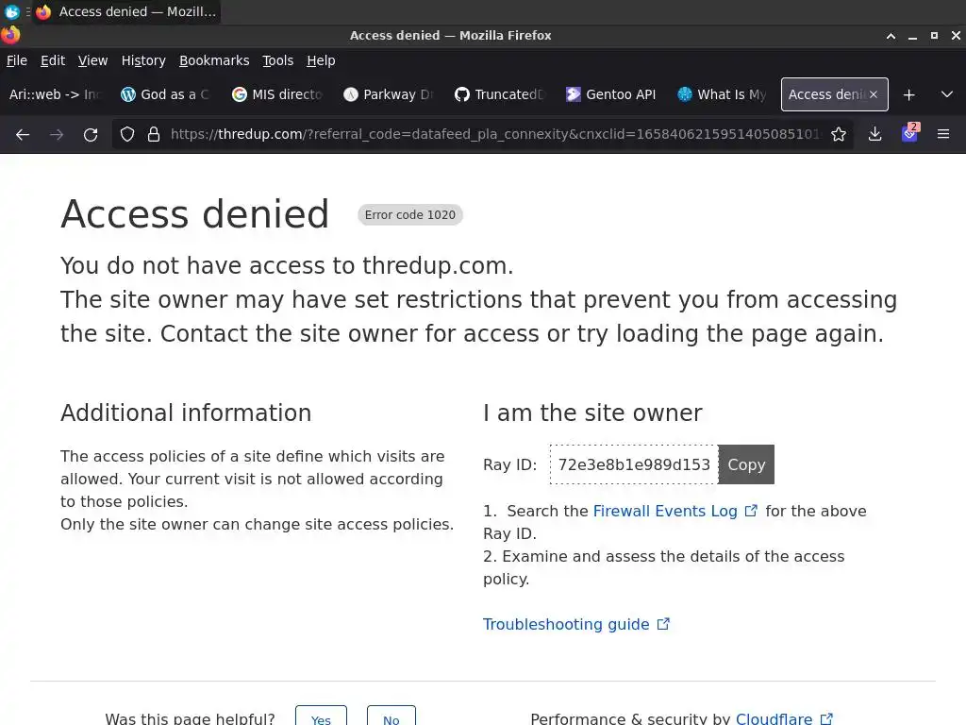Minimize the Firefox window
Screen dimensions: 966x725
point(912,36)
